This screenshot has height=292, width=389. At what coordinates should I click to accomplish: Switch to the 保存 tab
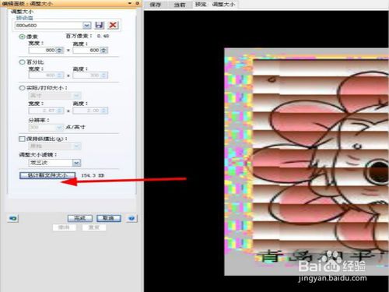click(x=156, y=5)
